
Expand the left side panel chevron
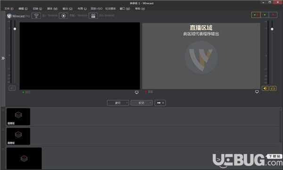coord(3,58)
